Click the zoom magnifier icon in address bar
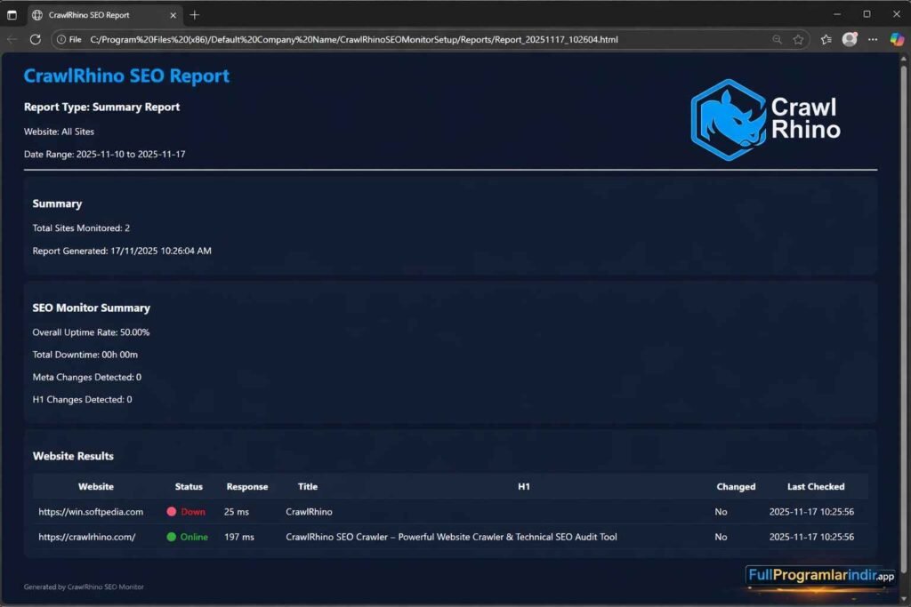The image size is (911, 607). coord(778,40)
